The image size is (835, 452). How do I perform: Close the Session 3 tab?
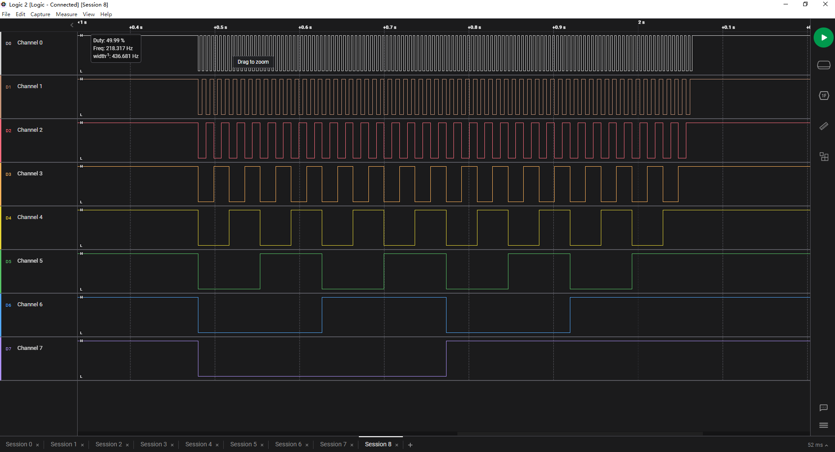click(172, 445)
